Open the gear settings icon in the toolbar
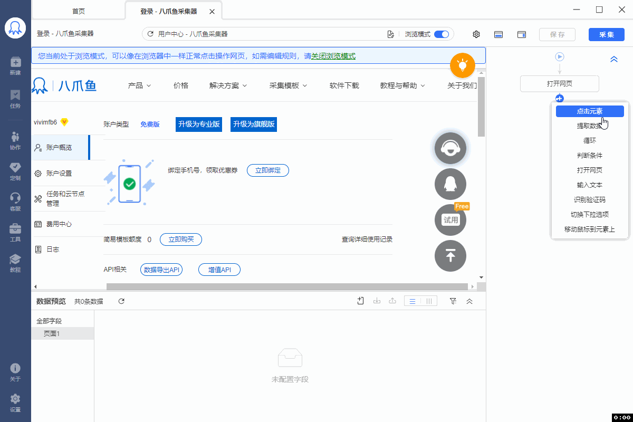 coord(476,34)
